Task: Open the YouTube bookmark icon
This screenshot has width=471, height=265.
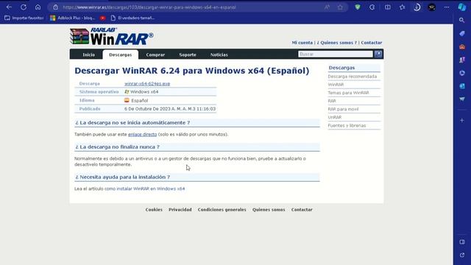Action: tap(103, 18)
